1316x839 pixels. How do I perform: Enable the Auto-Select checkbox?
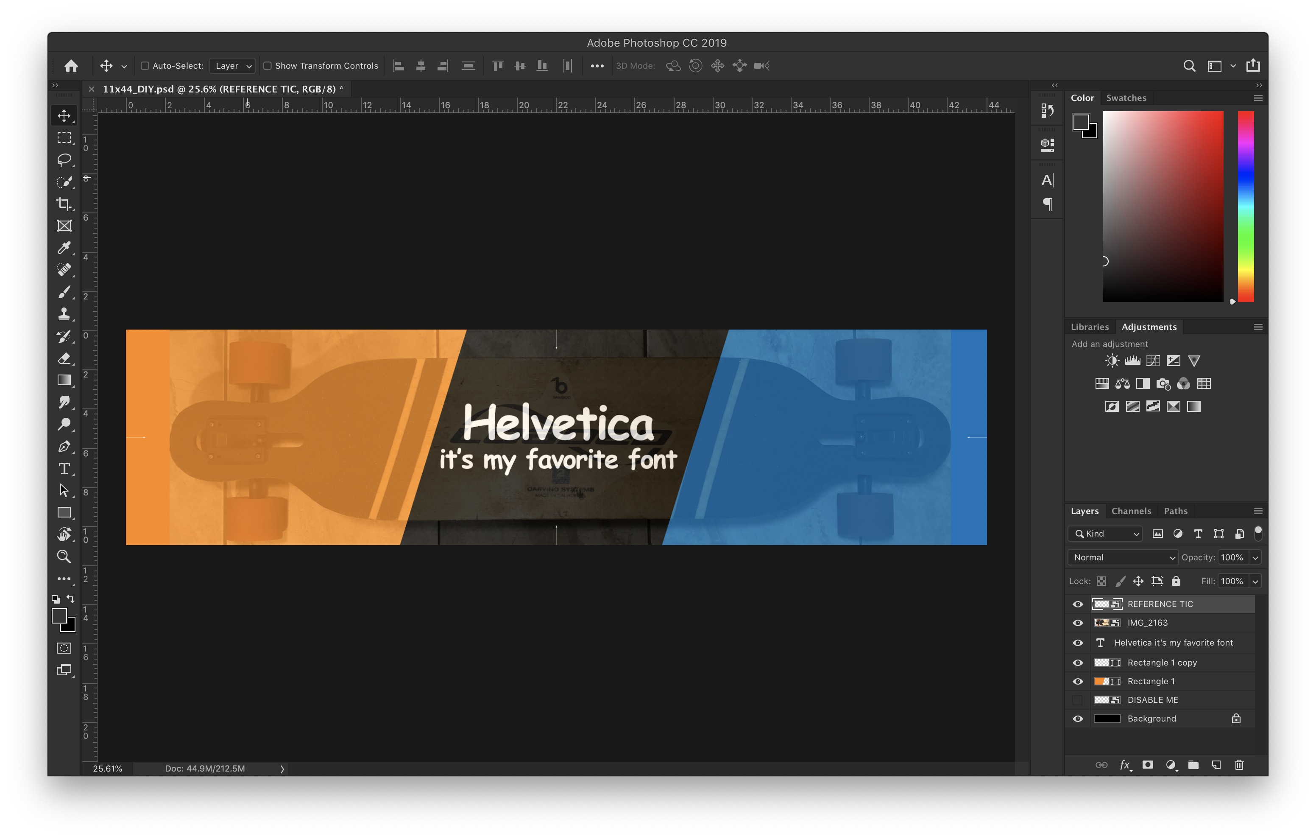pyautogui.click(x=145, y=66)
